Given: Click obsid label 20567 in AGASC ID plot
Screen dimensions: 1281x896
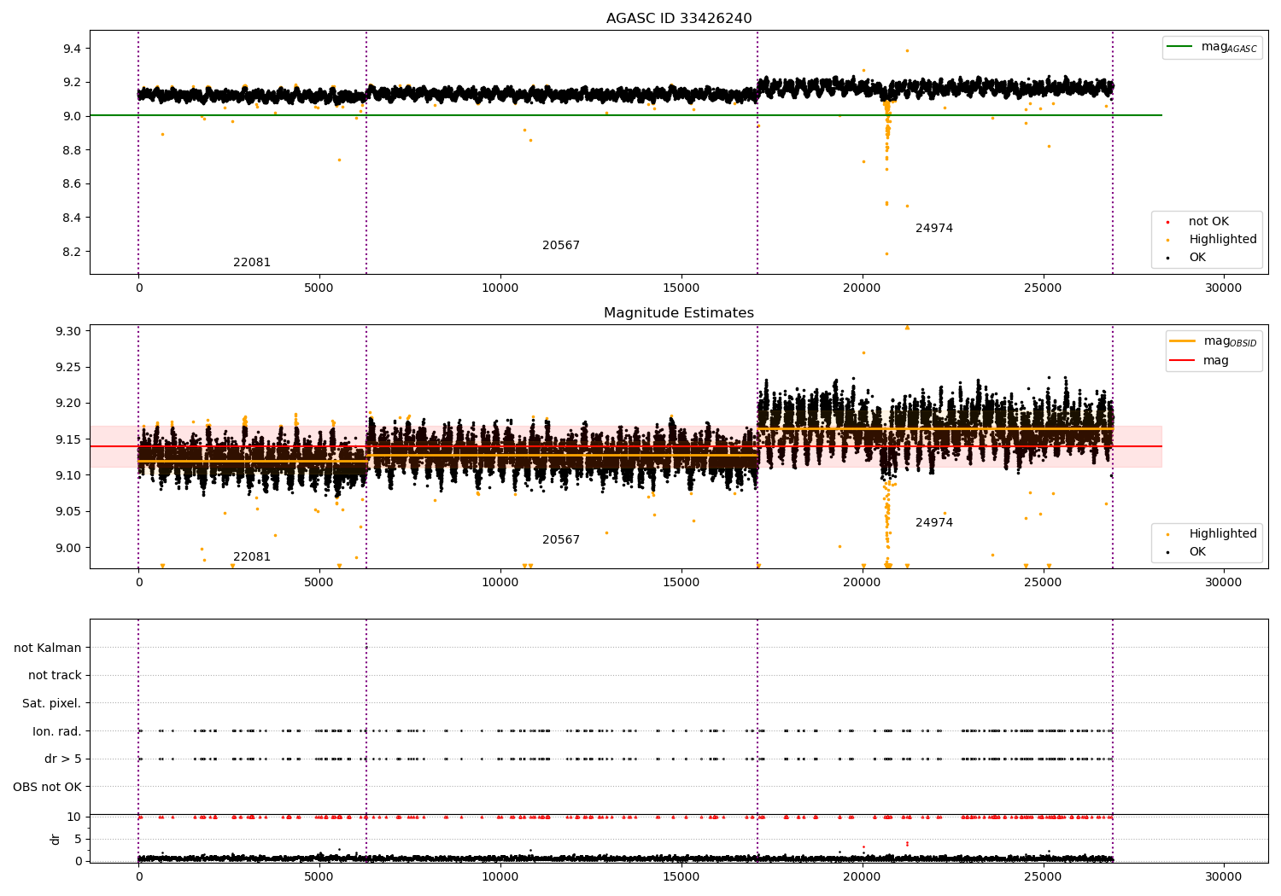Looking at the screenshot, I should 561,246.
